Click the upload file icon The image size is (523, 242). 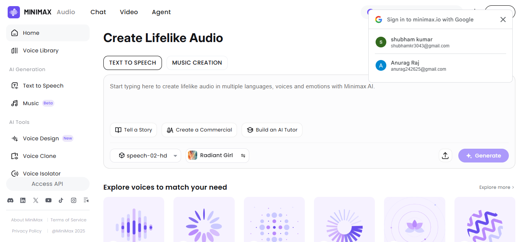445,156
